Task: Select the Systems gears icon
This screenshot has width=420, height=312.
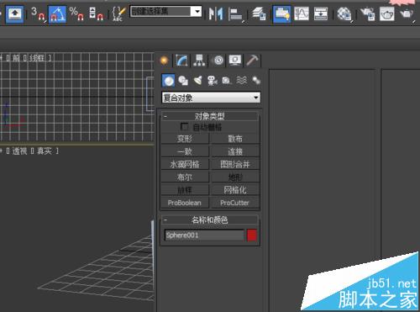Action: click(x=256, y=81)
